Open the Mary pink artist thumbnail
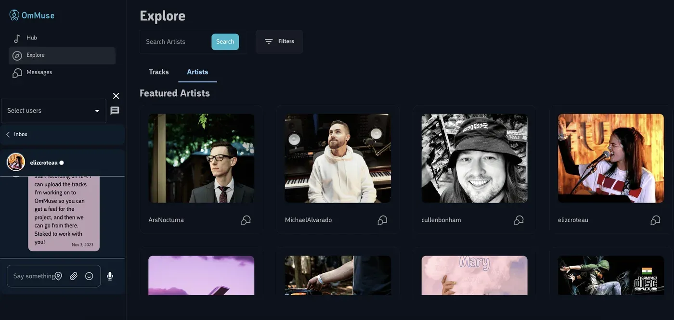 point(474,275)
